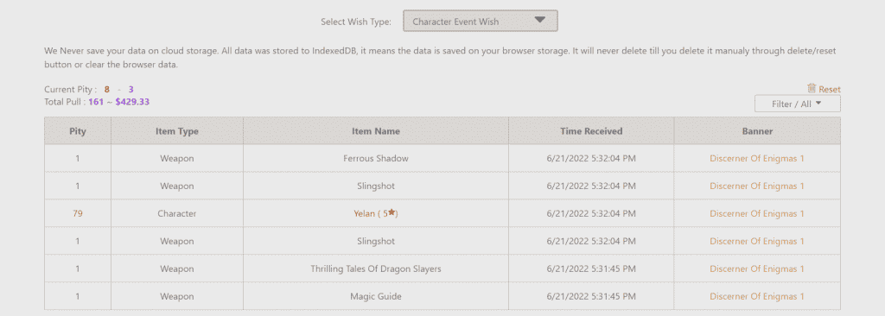The image size is (885, 316).
Task: Click the Banner column header
Action: (757, 131)
